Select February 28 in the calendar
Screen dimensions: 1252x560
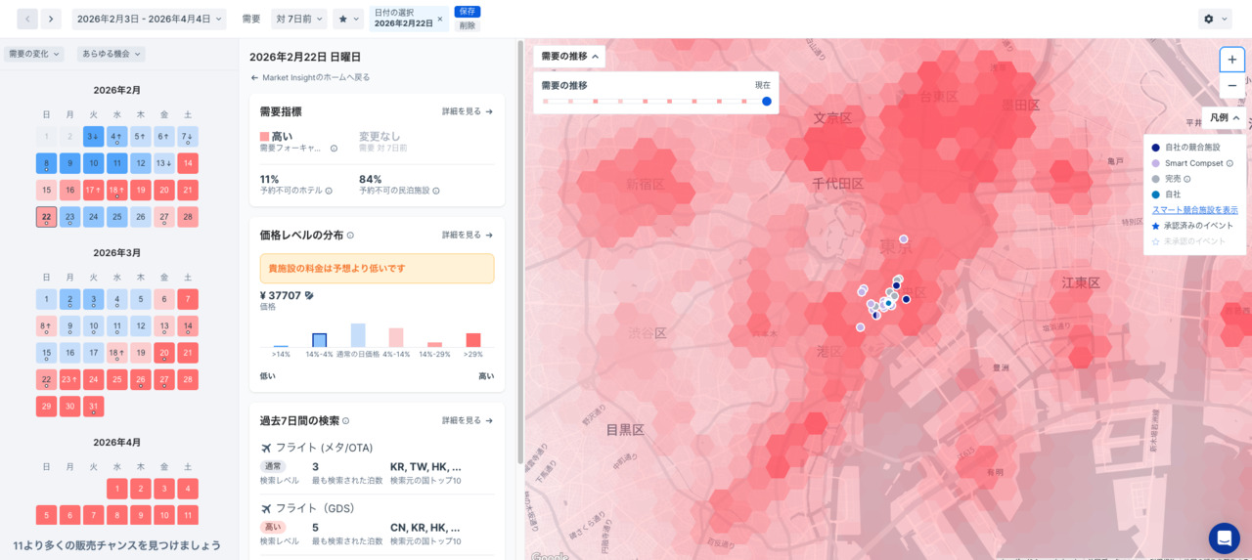pos(188,217)
